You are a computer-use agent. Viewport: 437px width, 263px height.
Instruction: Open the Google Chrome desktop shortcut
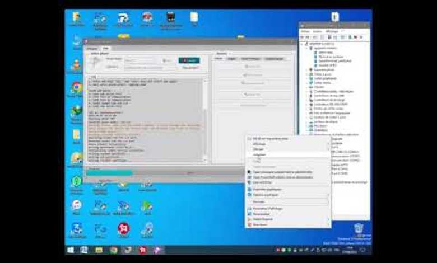click(76, 88)
